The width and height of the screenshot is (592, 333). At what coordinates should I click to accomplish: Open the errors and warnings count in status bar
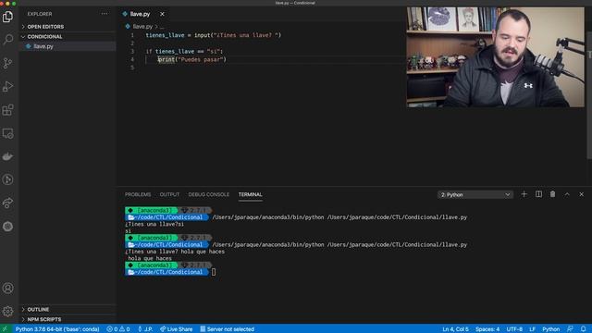[x=117, y=329]
